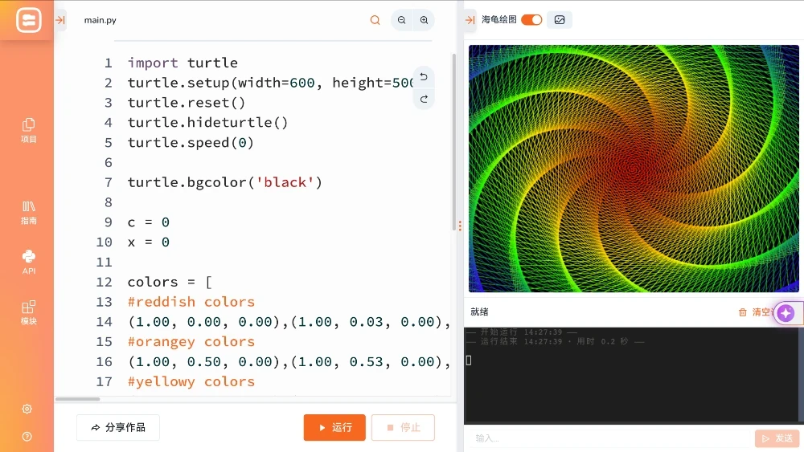Open the 项目 projects panel
The image size is (804, 452).
pyautogui.click(x=29, y=131)
